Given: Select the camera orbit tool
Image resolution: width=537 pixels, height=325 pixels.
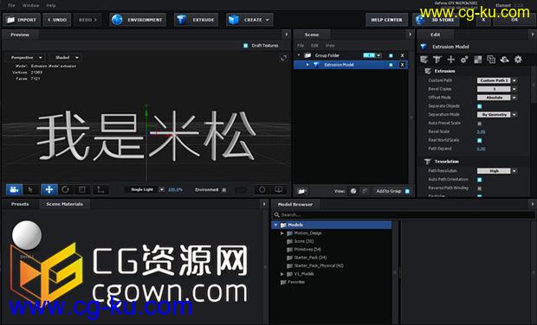Looking at the screenshot, I should click(14, 189).
